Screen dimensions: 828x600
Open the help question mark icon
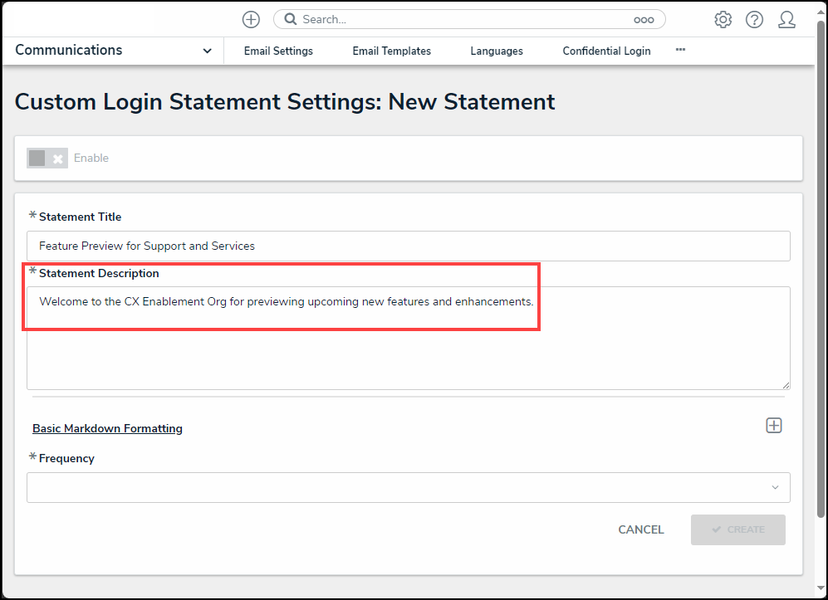click(x=754, y=20)
